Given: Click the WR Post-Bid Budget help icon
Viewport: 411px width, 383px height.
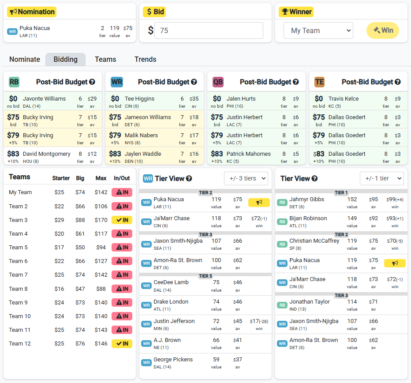Looking at the screenshot, I should click(194, 82).
